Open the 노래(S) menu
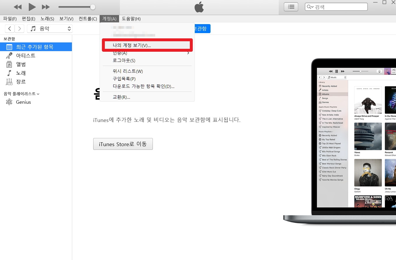The width and height of the screenshot is (396, 260). [x=47, y=19]
